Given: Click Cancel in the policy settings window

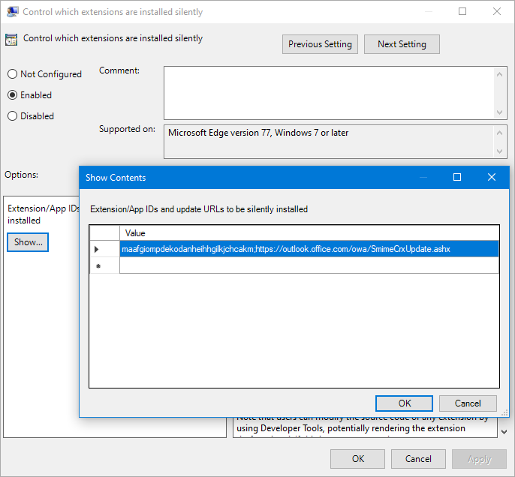Looking at the screenshot, I should tap(418, 459).
